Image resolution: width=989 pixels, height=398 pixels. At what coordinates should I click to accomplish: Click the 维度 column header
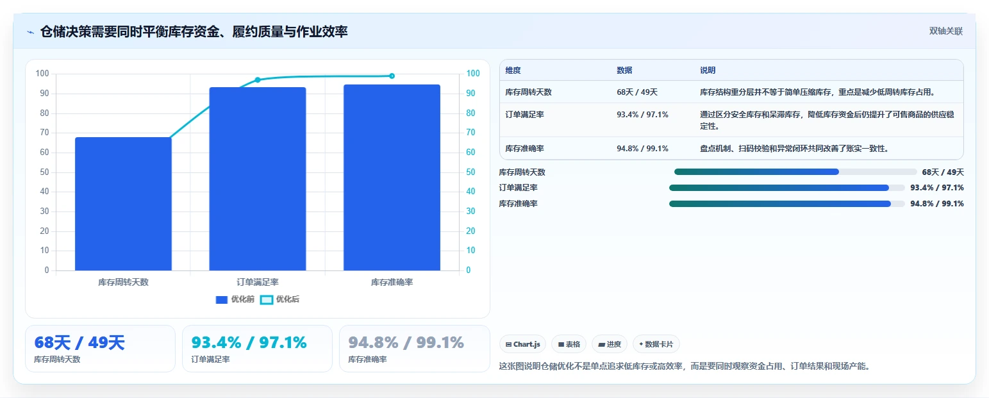coord(513,70)
